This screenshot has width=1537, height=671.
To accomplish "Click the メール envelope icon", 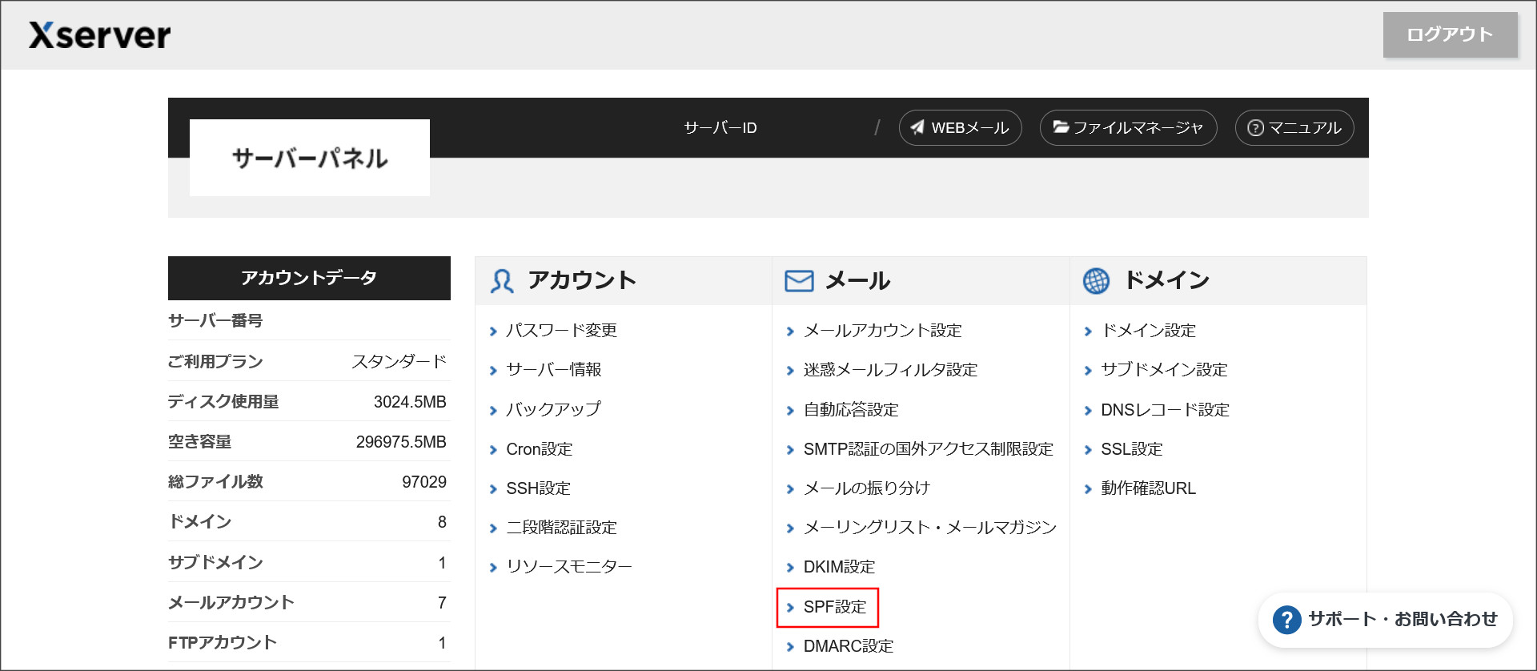I will 799,280.
